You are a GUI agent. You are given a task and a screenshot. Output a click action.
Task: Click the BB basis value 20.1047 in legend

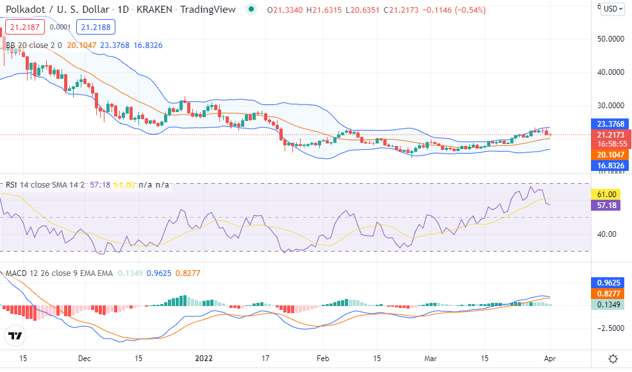pos(81,45)
